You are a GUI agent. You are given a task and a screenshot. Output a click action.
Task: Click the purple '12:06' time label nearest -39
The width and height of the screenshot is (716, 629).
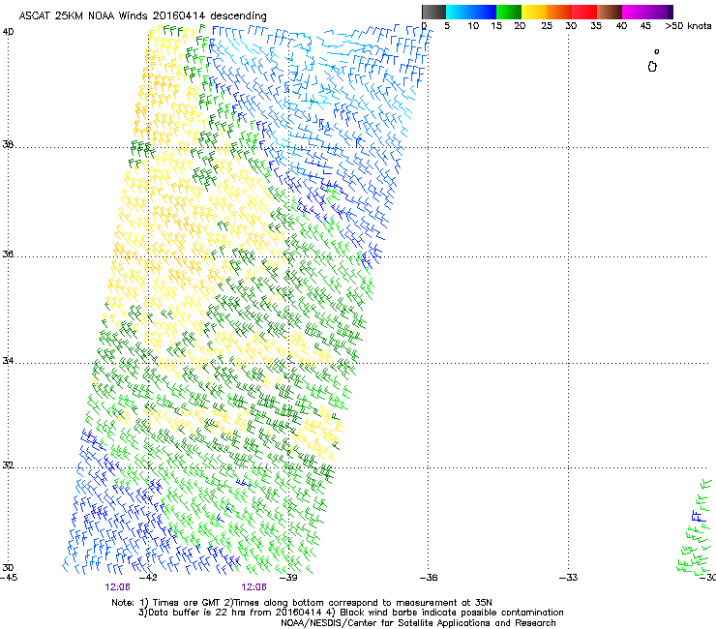254,587
